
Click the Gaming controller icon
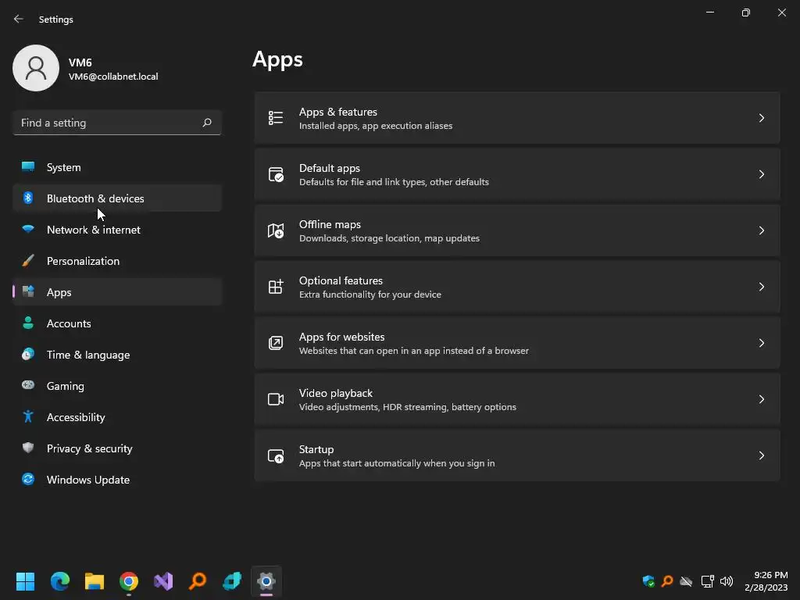pyautogui.click(x=28, y=385)
